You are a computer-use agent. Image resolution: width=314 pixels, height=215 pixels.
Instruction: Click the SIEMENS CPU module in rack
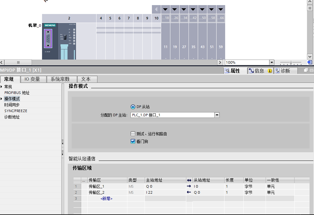pyautogui.click(x=59, y=41)
